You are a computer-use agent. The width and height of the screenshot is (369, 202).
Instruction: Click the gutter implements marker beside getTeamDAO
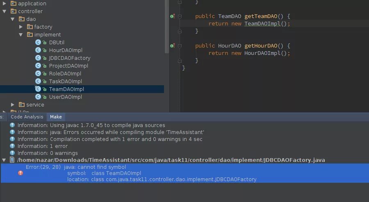coord(172,16)
